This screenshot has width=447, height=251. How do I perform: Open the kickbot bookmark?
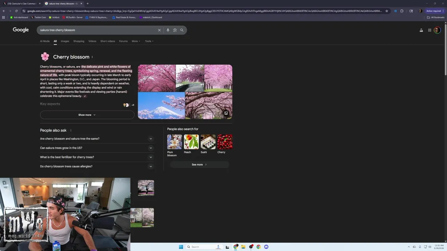54,17
